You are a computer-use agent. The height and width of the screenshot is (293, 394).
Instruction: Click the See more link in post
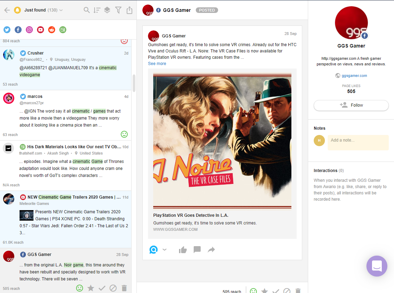click(157, 64)
